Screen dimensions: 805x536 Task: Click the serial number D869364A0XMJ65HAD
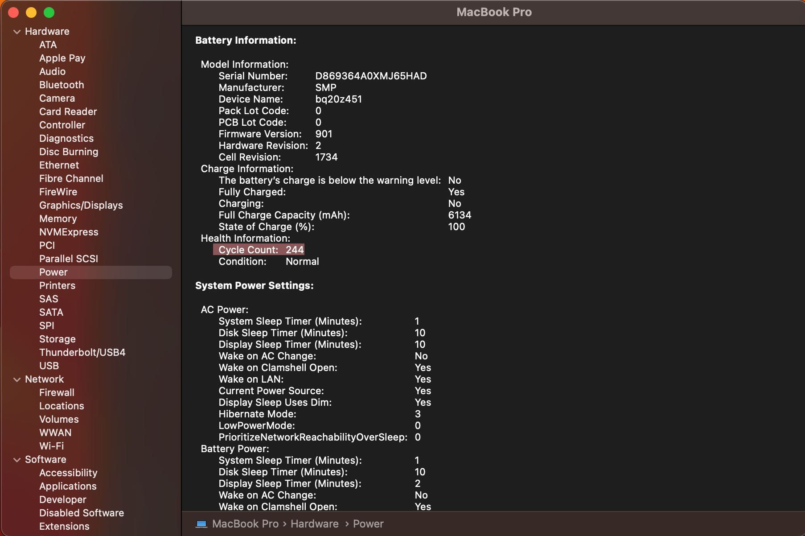click(371, 76)
